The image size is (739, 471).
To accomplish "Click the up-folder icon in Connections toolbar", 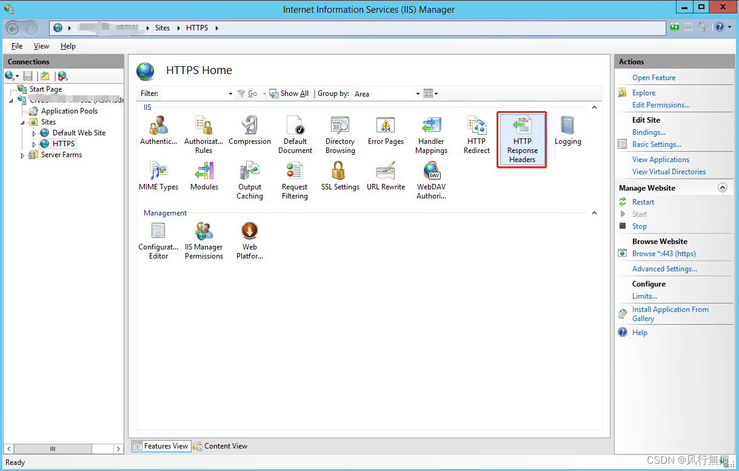I will [x=45, y=76].
